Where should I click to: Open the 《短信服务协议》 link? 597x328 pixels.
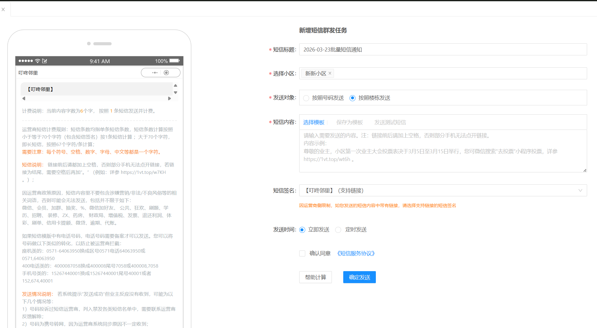click(356, 253)
